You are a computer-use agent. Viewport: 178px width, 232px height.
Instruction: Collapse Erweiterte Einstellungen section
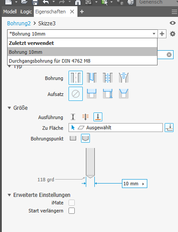pyautogui.click(x=9, y=195)
